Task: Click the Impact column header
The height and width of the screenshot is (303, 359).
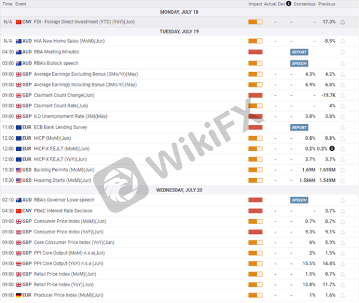Action: tap(255, 4)
